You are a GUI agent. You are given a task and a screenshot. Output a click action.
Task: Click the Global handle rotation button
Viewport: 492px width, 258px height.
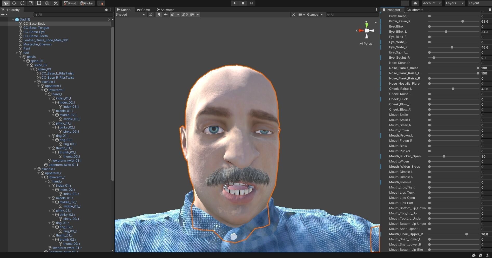(x=87, y=3)
